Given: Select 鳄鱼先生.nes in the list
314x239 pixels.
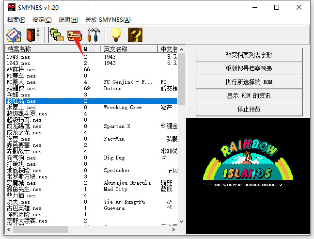Looking at the screenshot, I should coord(24,190).
